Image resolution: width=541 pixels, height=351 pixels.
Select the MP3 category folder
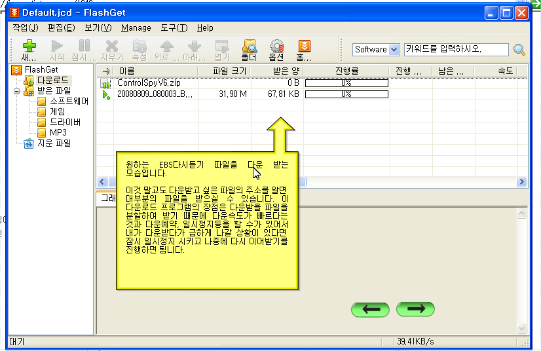coord(60,133)
